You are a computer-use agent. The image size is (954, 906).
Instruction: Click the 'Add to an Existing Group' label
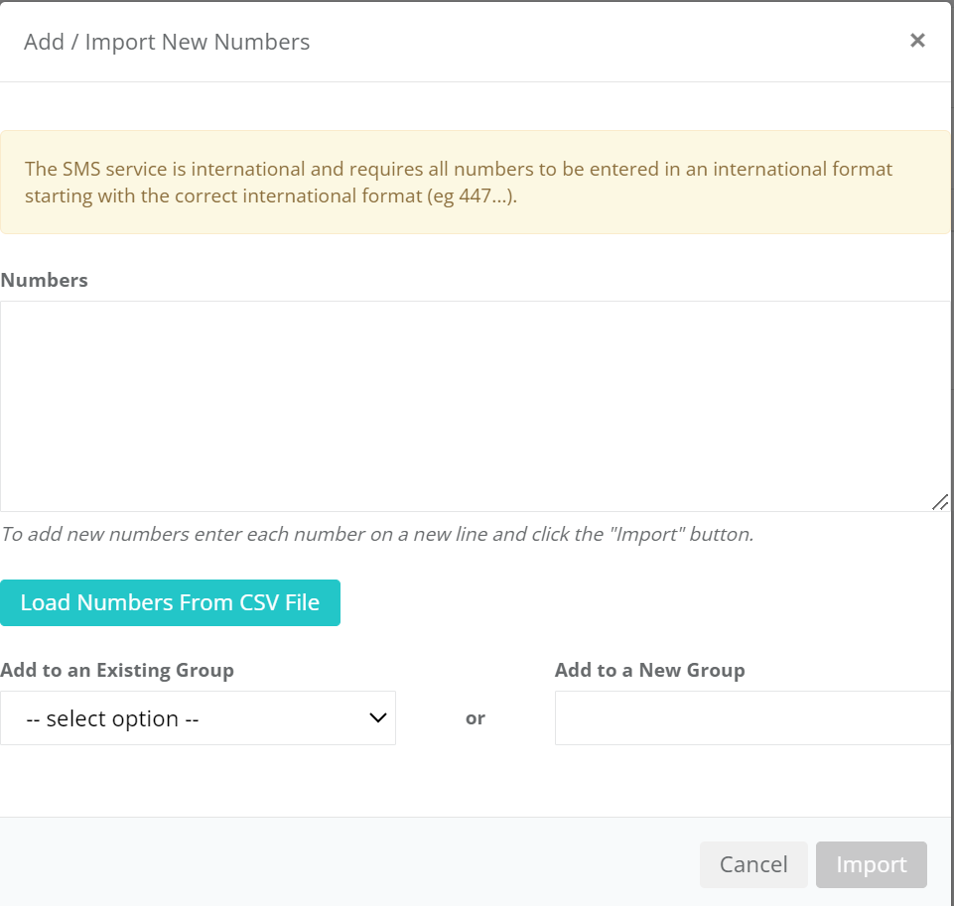(x=117, y=670)
